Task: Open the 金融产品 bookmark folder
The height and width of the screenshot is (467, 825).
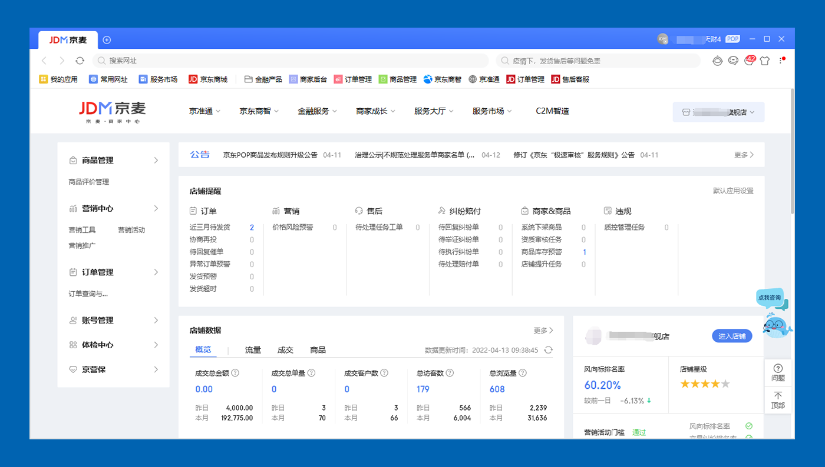Action: [263, 79]
